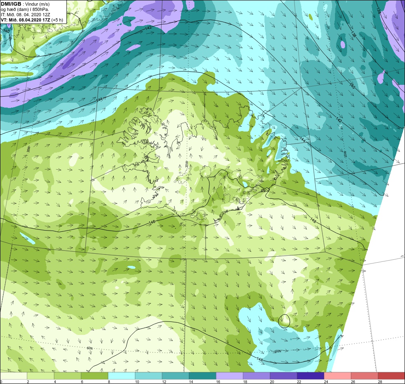Click legend tick number '8'
The width and height of the screenshot is (405, 384).
pyautogui.click(x=109, y=382)
